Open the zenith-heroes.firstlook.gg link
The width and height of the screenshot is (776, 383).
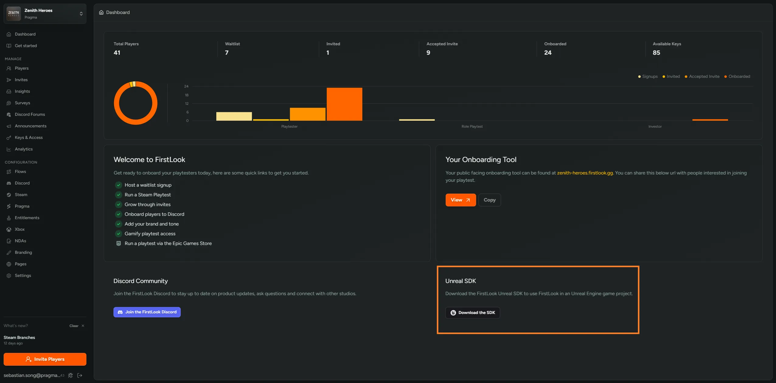pyautogui.click(x=585, y=173)
